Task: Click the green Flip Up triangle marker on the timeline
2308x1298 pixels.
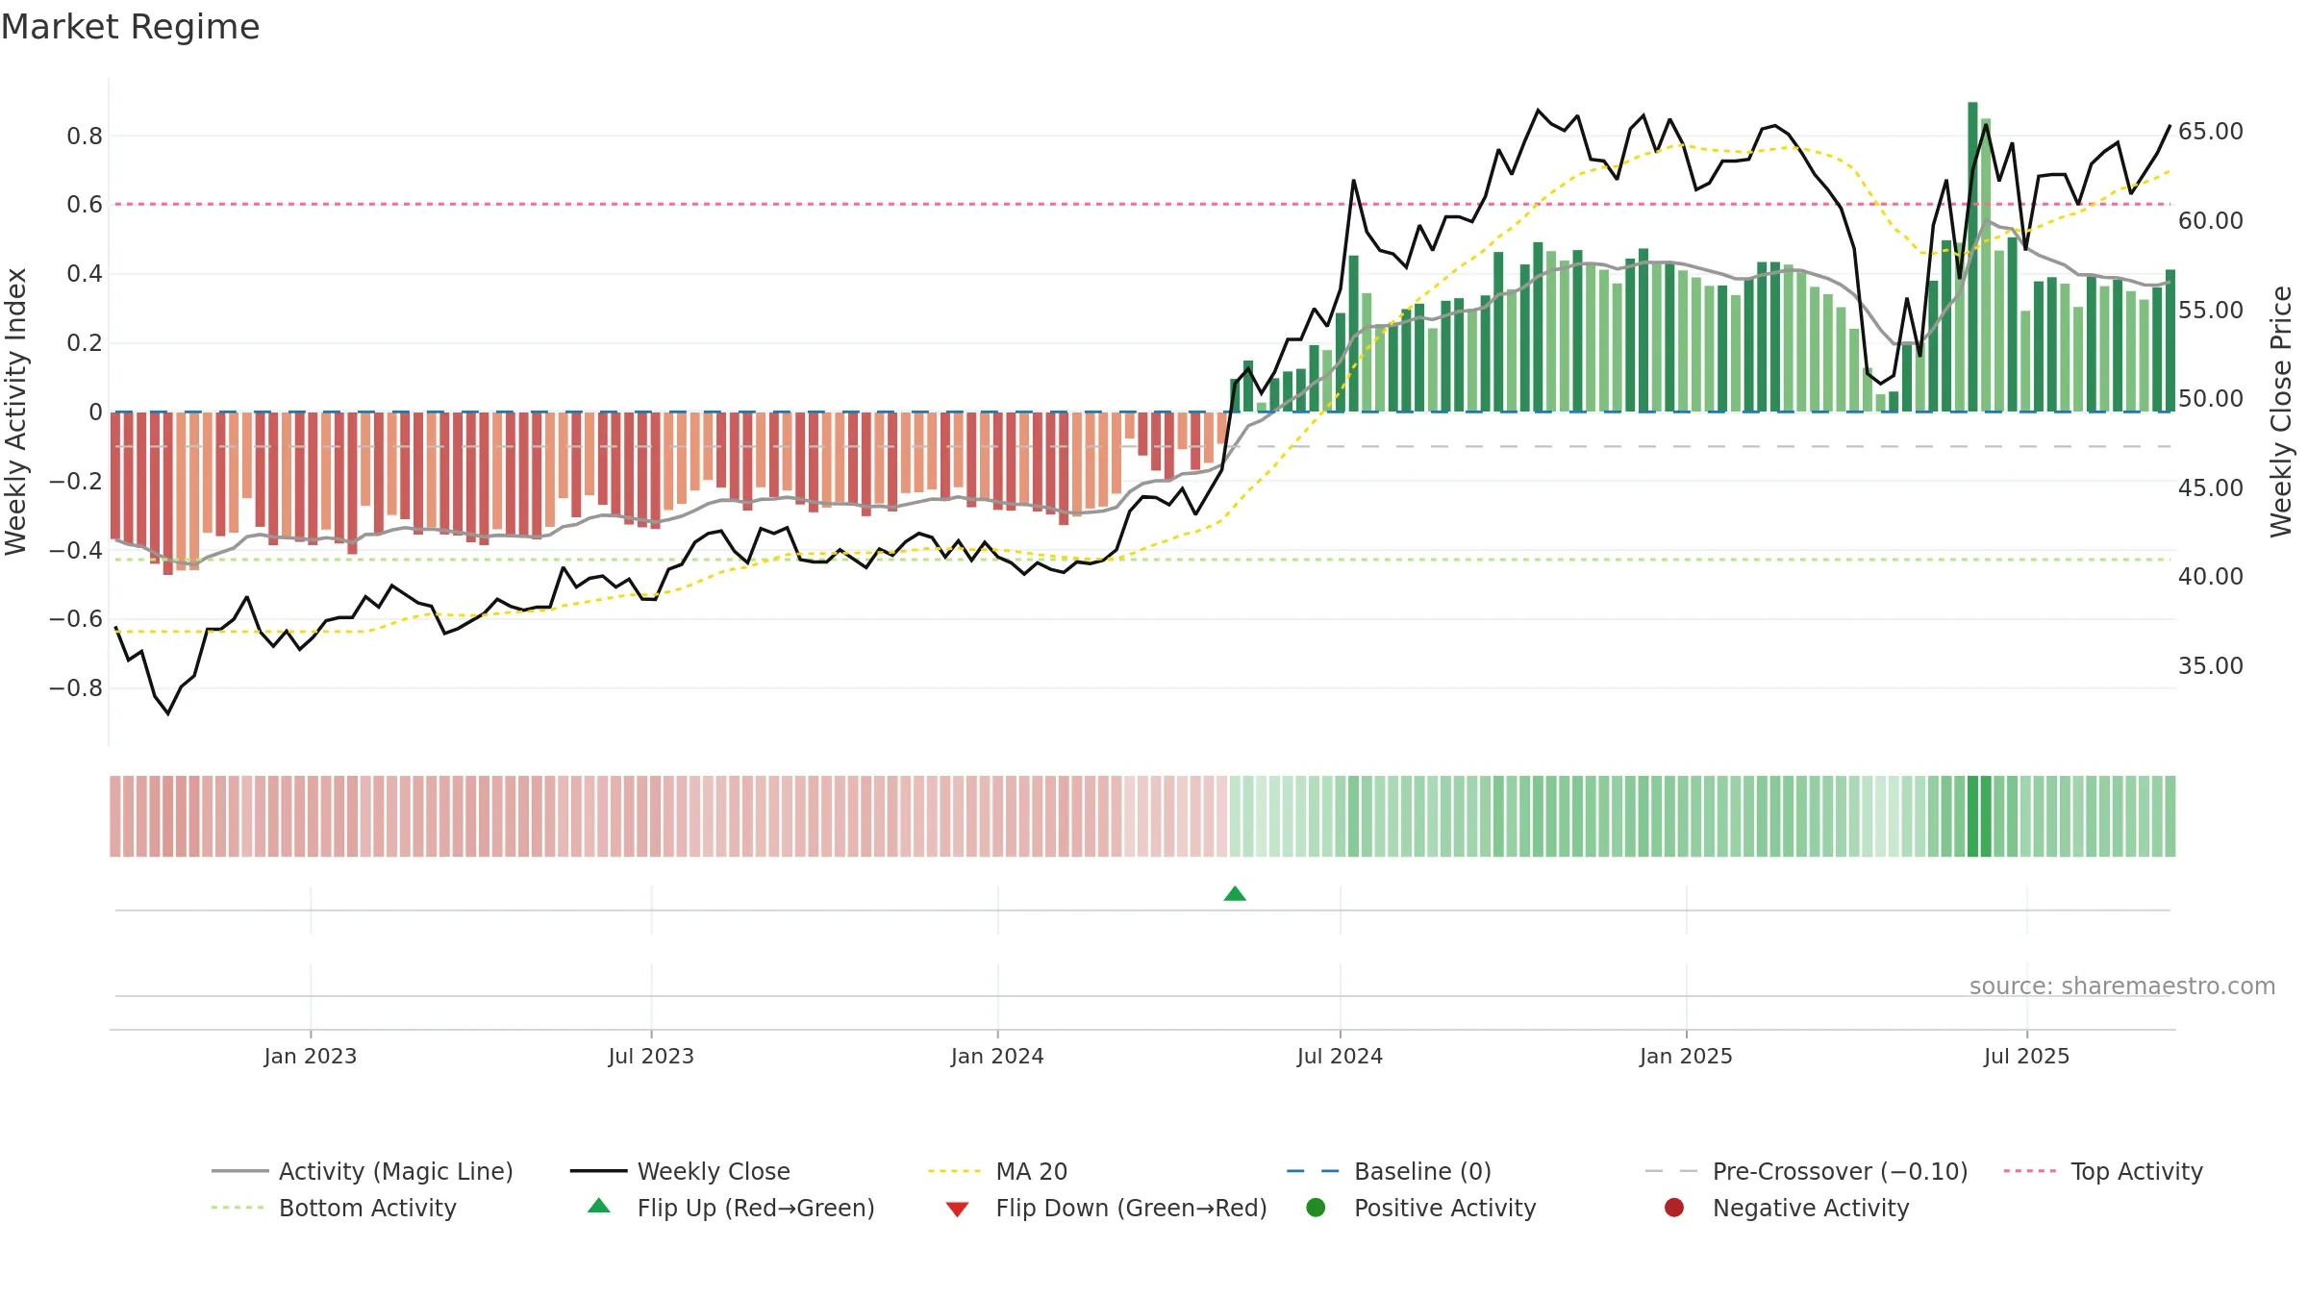Action: tap(1235, 894)
